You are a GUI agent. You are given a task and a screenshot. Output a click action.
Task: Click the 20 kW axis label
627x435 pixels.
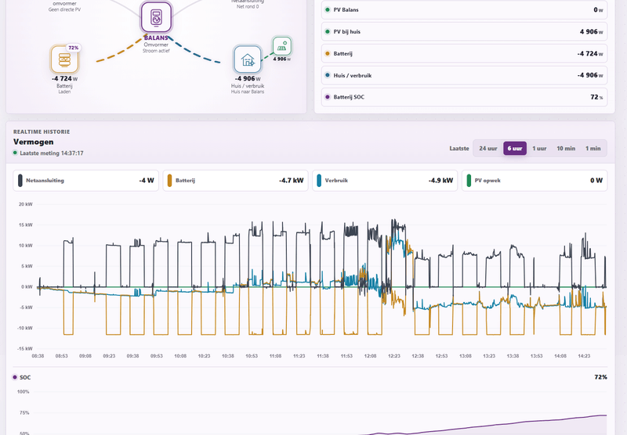pos(26,204)
